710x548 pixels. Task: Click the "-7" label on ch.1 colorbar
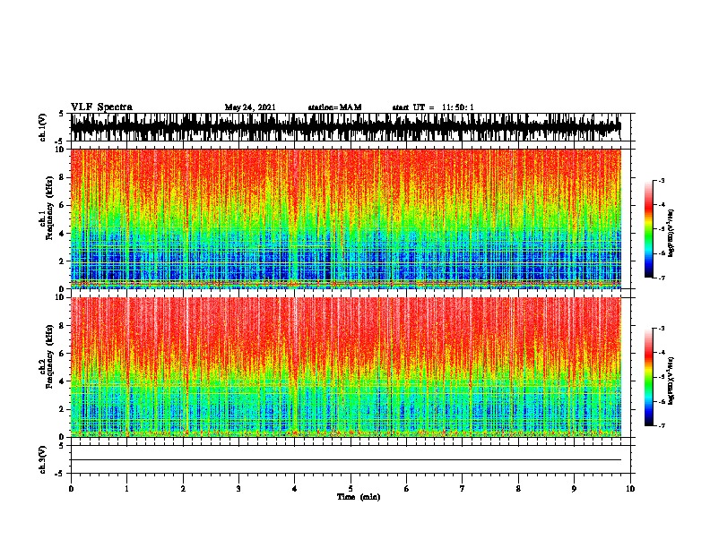coord(662,278)
